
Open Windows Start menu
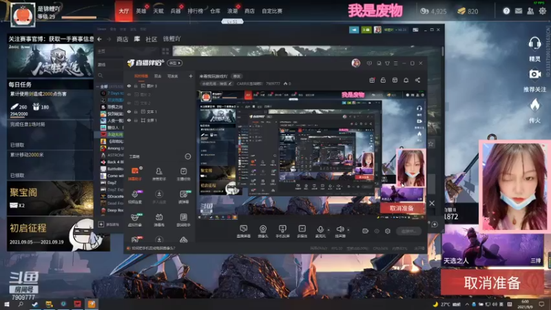point(6,304)
